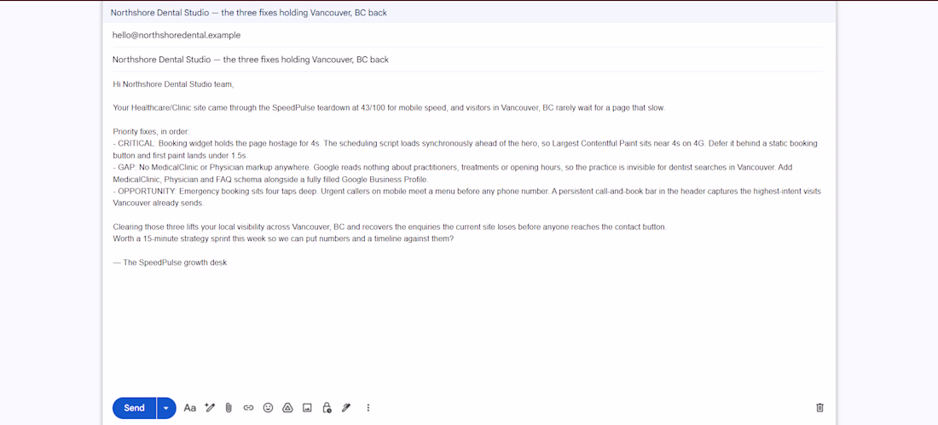Insert files using Google Drive icon

click(x=287, y=408)
